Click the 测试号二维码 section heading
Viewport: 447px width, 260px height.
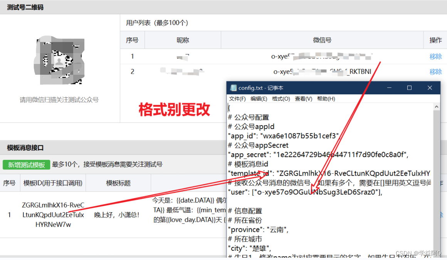coord(25,7)
